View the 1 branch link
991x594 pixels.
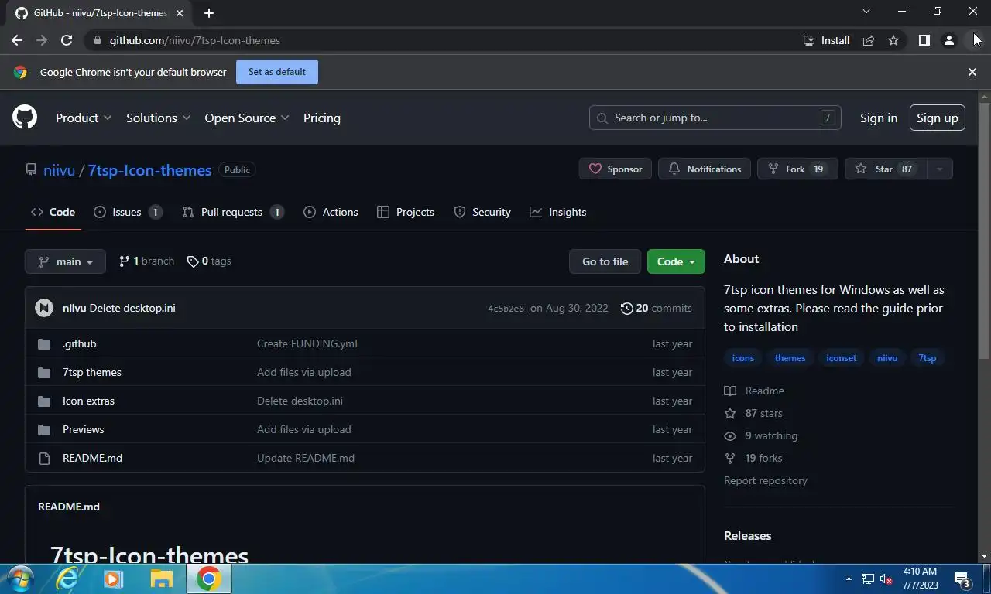(x=146, y=261)
